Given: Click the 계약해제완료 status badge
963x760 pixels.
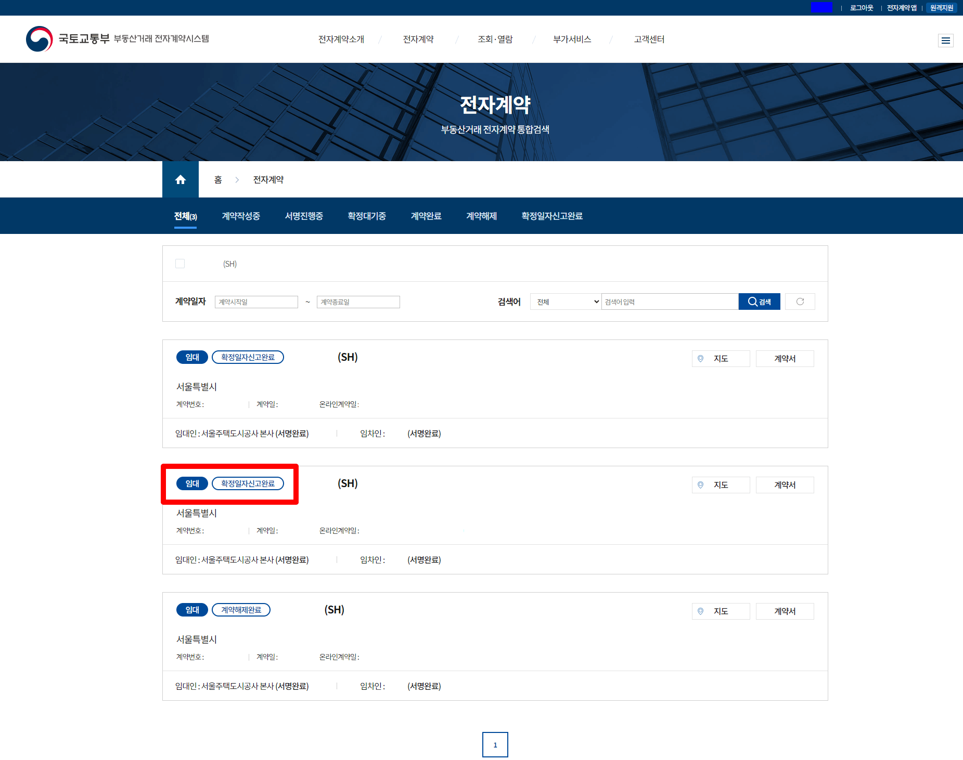Looking at the screenshot, I should pos(241,610).
